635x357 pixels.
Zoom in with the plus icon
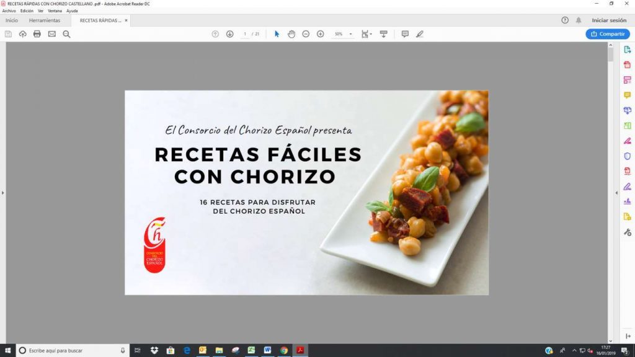pos(321,34)
